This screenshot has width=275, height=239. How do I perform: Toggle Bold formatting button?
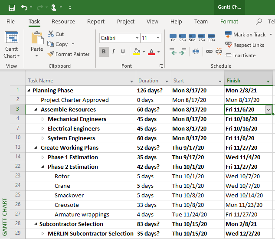click(104, 52)
